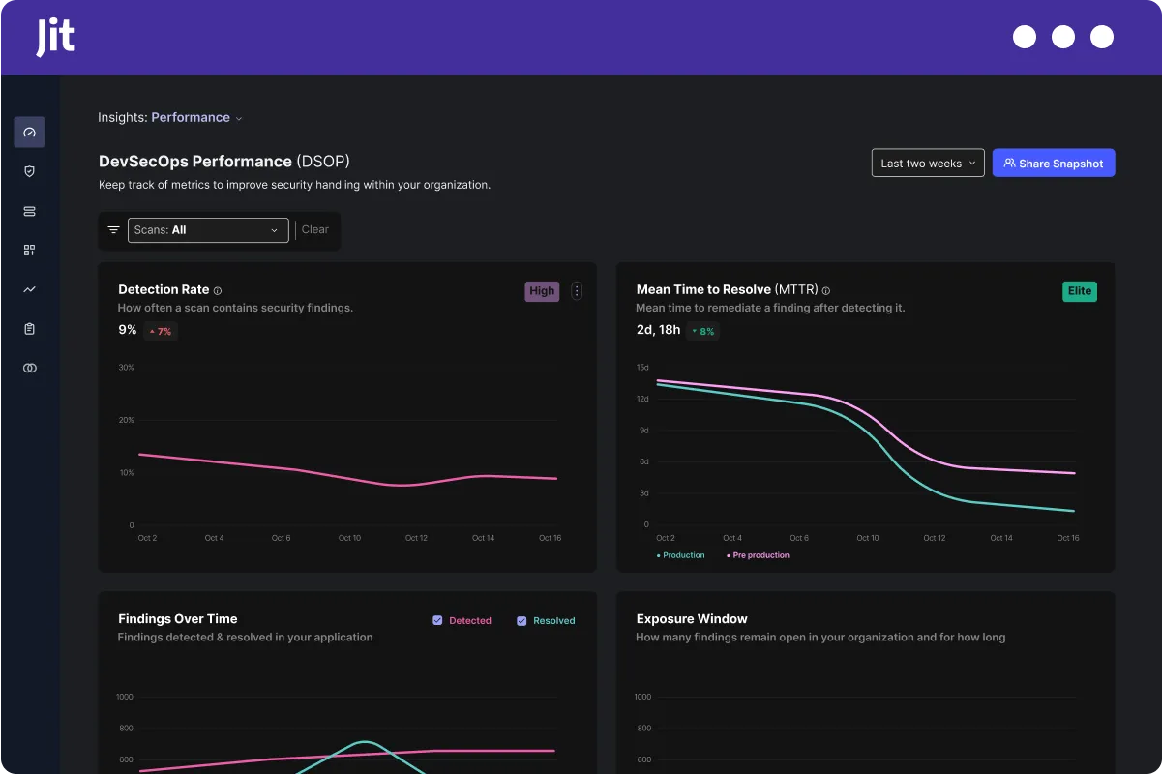Click the overlapping circles icon at sidebar bottom

click(x=29, y=368)
